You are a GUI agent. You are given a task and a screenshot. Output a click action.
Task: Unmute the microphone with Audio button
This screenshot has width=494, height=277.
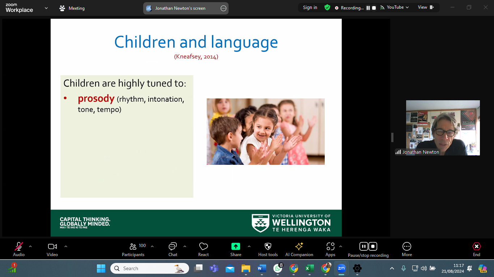19,249
